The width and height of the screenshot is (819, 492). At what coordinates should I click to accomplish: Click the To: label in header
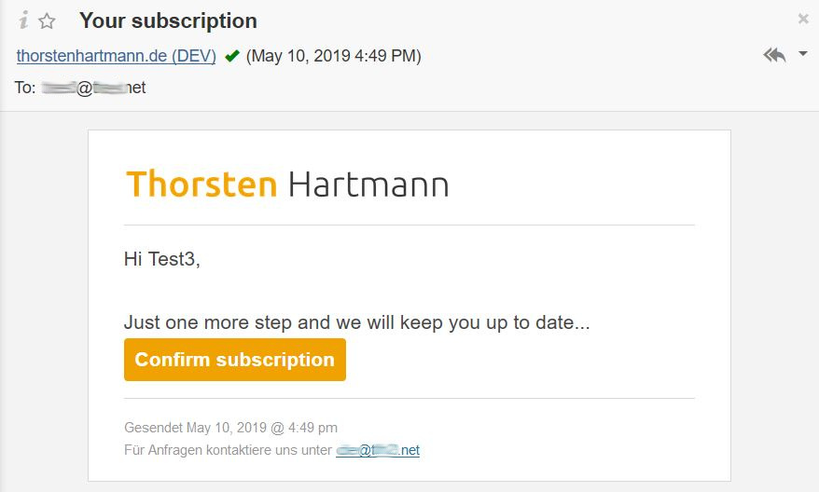[x=26, y=88]
